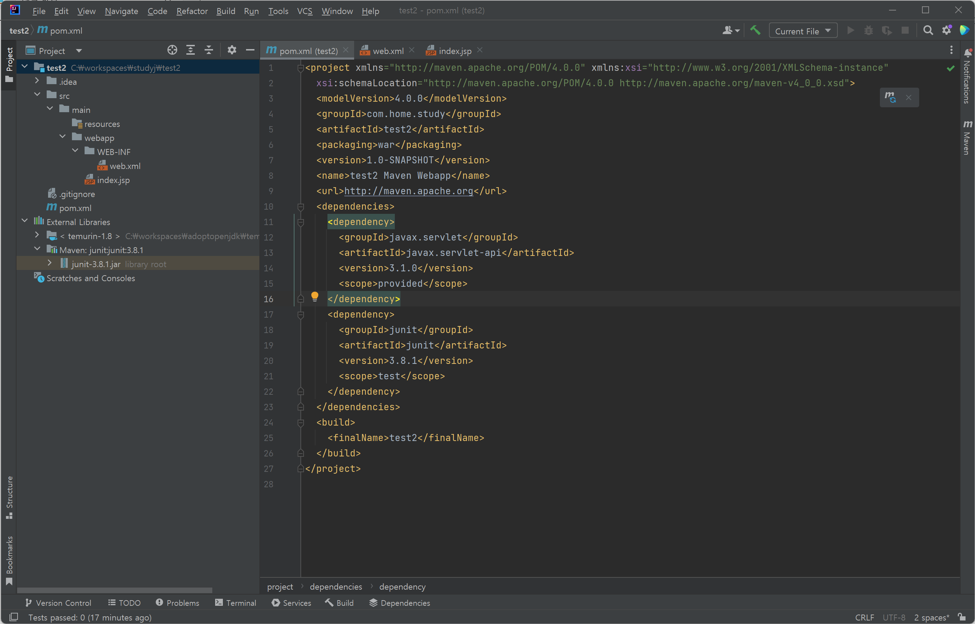Click the yellow intention lightbulb on line 16

point(315,297)
